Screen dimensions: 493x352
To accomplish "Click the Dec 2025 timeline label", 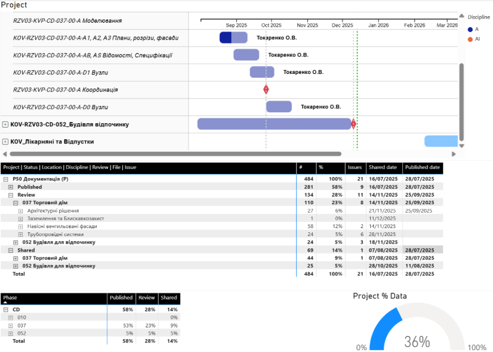I will [x=342, y=25].
